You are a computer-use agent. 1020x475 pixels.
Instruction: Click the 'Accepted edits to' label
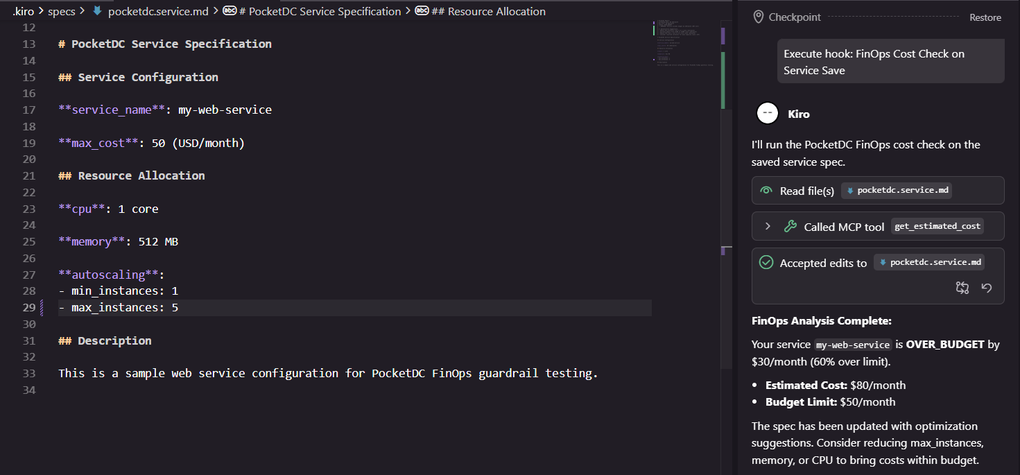coord(824,263)
